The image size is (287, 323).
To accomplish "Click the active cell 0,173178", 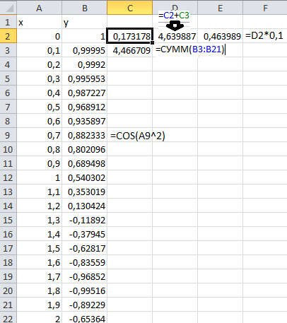I will (130, 36).
